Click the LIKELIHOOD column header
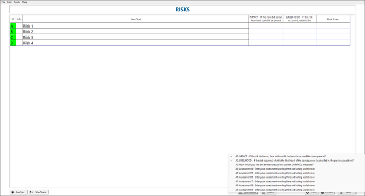 (299, 19)
